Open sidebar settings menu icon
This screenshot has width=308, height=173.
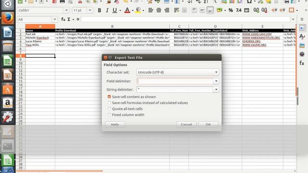point(302,19)
